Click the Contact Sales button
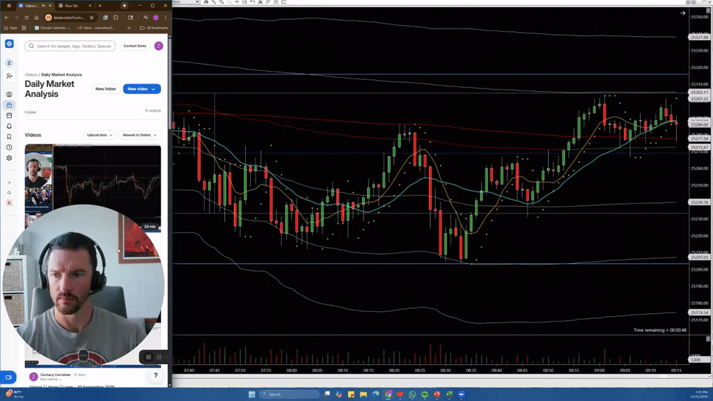Image resolution: width=713 pixels, height=401 pixels. 134,46
